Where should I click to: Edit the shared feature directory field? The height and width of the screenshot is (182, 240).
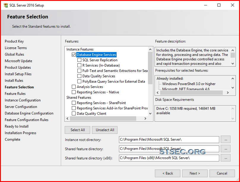169,149
